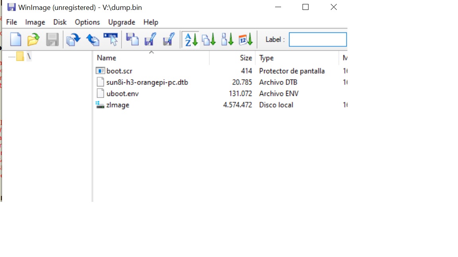Click size value 131.072
458x257 pixels.
point(240,94)
